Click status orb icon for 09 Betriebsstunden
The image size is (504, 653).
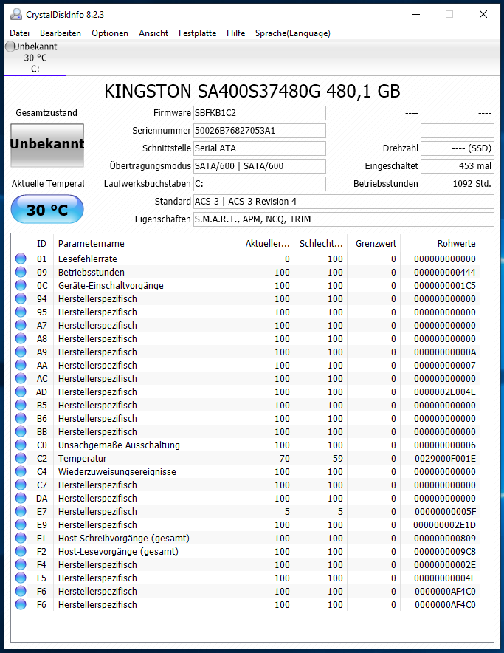pos(21,272)
